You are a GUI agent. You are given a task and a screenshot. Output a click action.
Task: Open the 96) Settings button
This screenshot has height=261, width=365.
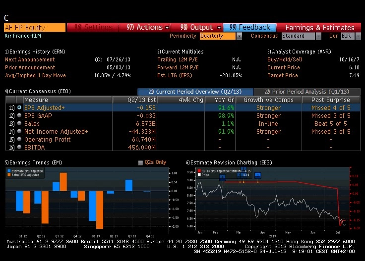[93, 27]
